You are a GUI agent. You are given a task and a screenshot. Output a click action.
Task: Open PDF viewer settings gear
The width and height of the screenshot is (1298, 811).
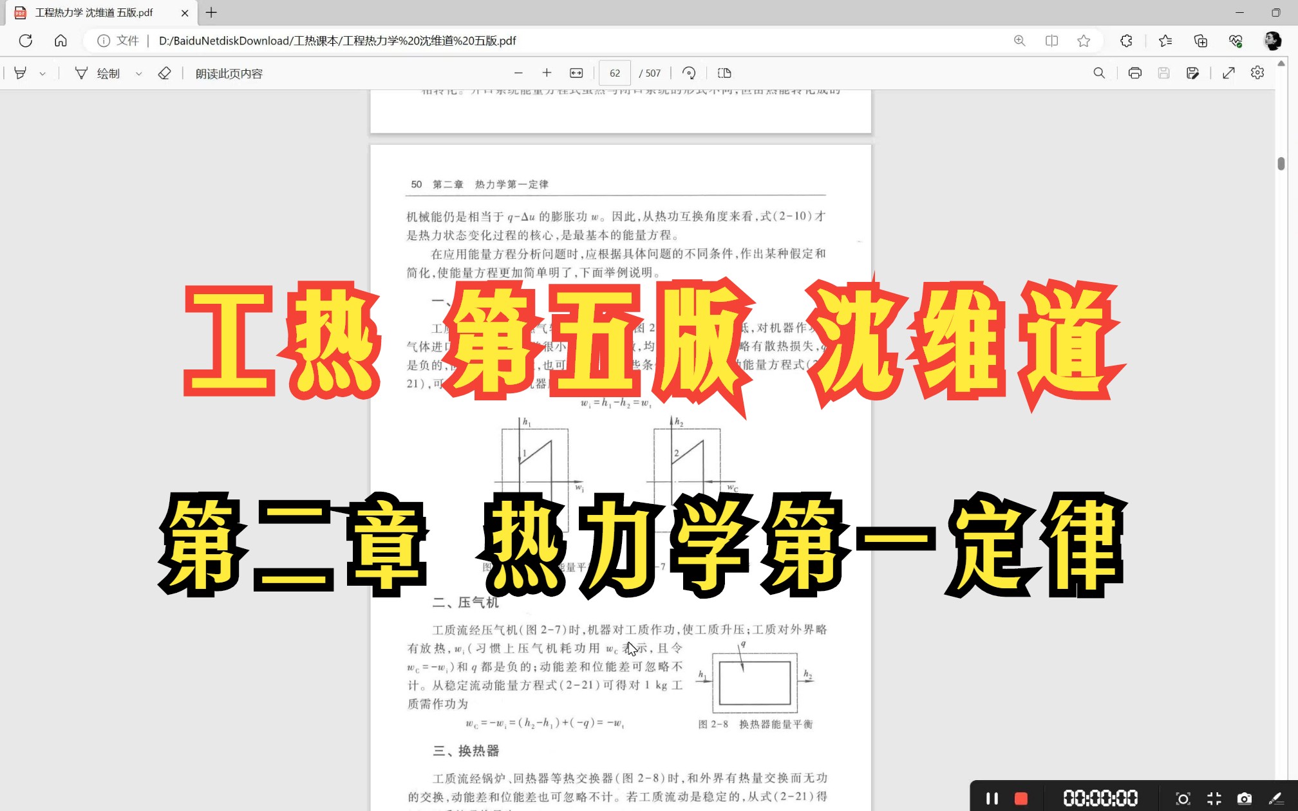(x=1257, y=73)
